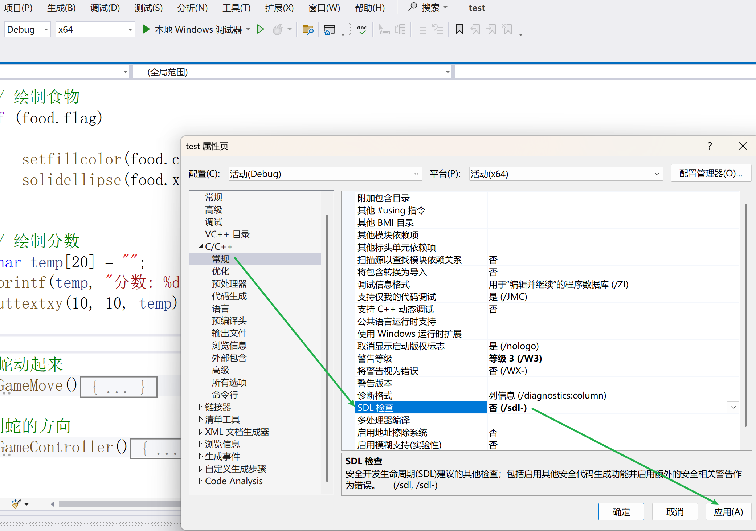The height and width of the screenshot is (531, 756).
Task: Click the property tree vertical scrollbar
Action: click(327, 348)
